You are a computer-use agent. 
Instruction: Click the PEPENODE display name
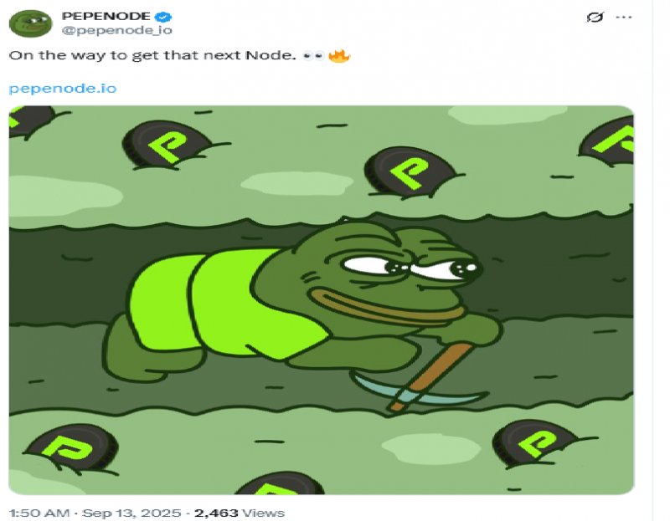click(105, 16)
